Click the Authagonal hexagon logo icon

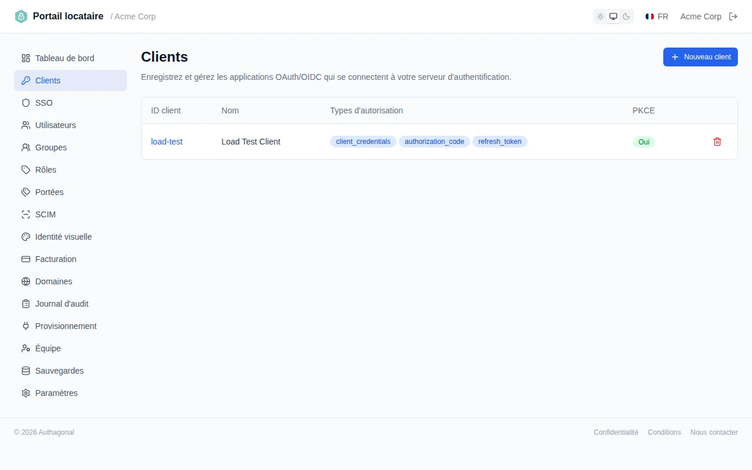[21, 16]
